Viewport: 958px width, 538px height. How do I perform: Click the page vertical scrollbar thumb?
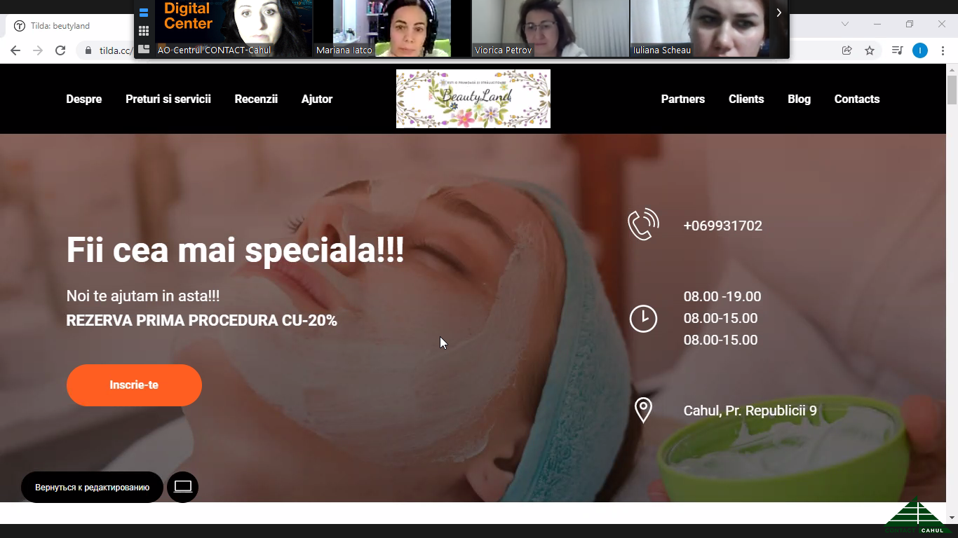click(x=952, y=90)
